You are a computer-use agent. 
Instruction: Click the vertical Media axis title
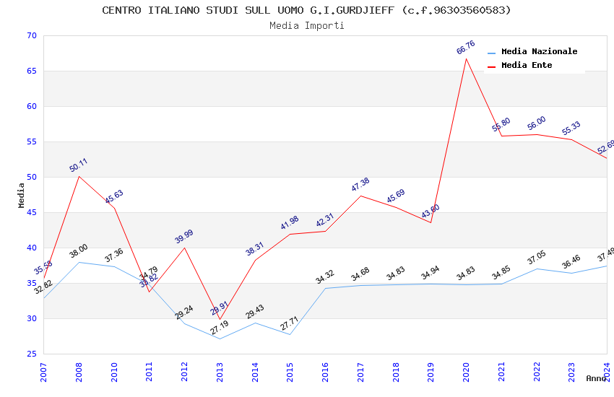[21, 195]
